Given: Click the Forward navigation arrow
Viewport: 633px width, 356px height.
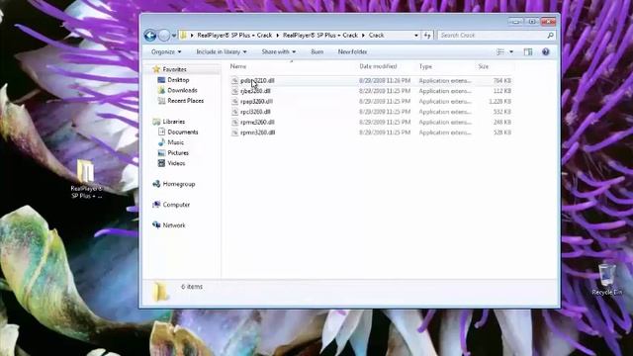Looking at the screenshot, I should pyautogui.click(x=164, y=36).
